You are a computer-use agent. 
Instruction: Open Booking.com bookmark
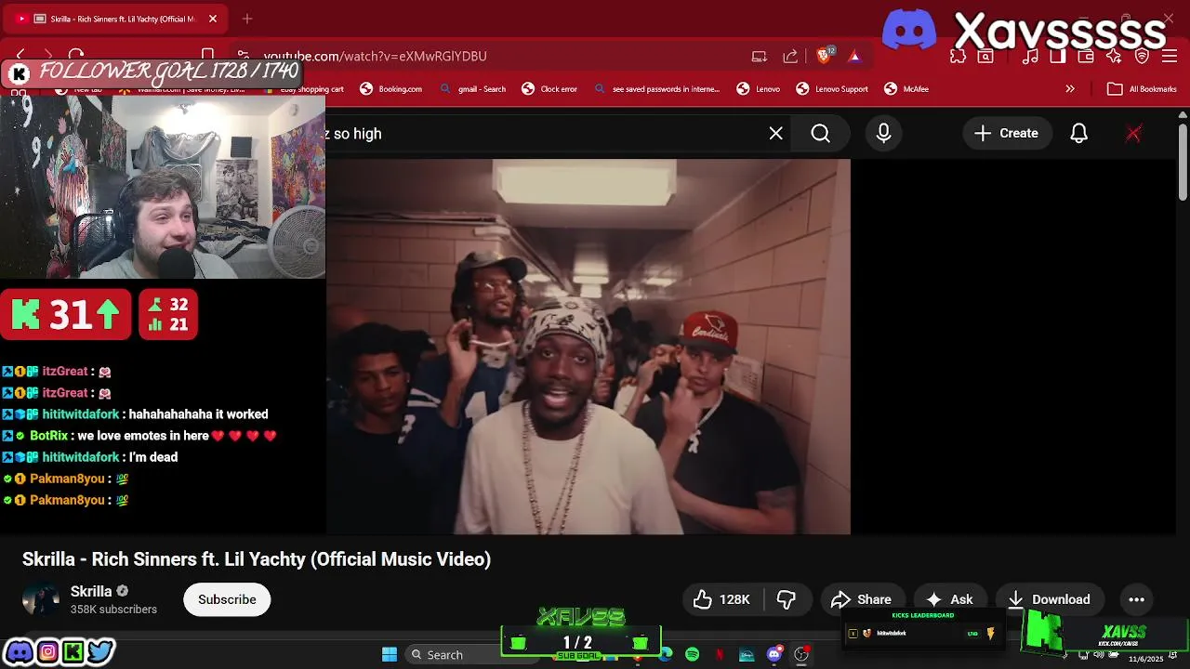point(390,89)
